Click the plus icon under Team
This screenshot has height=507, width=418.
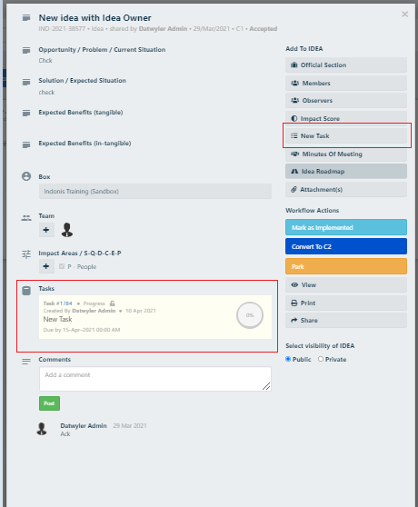[x=46, y=230]
